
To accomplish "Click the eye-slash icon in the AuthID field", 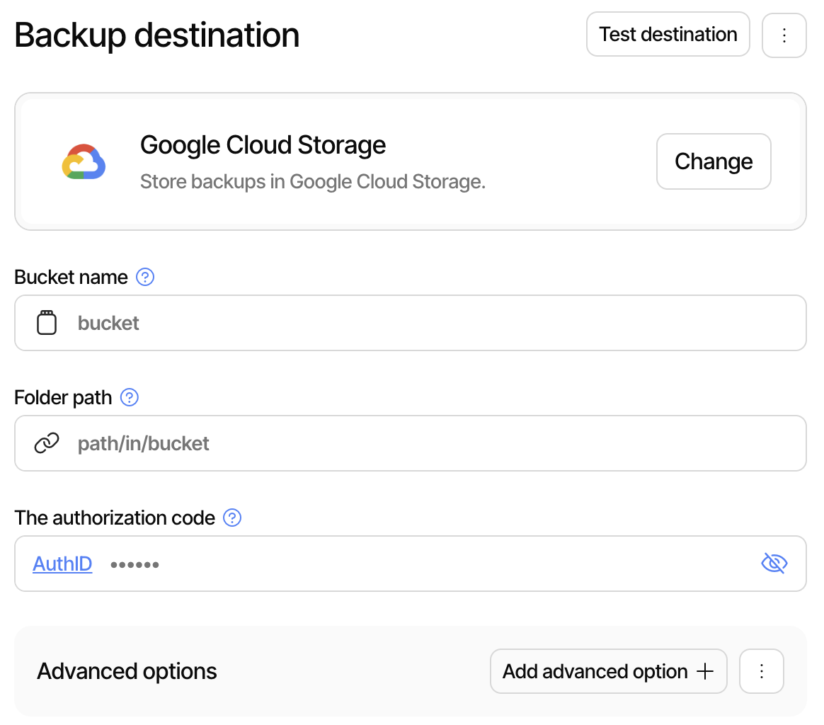I will 774,563.
